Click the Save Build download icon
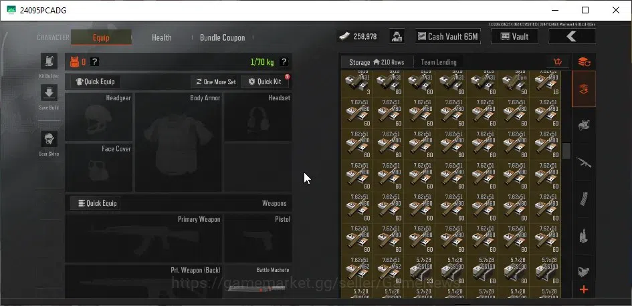This screenshot has width=632, height=306. (x=49, y=93)
